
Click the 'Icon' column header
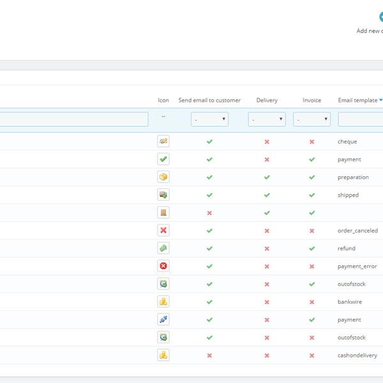point(163,100)
